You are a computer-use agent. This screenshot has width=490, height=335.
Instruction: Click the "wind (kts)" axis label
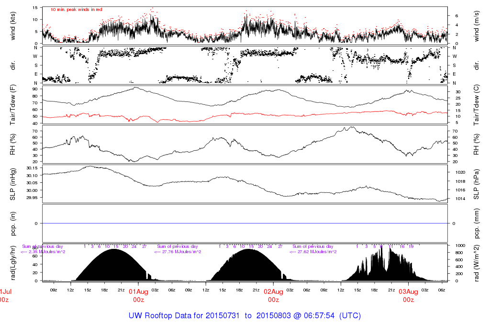13,26
